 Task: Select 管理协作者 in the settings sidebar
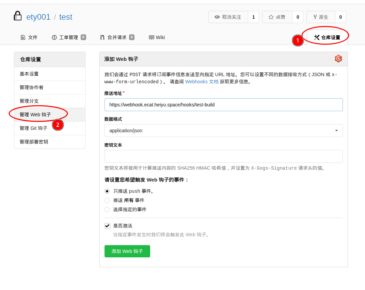50,87
